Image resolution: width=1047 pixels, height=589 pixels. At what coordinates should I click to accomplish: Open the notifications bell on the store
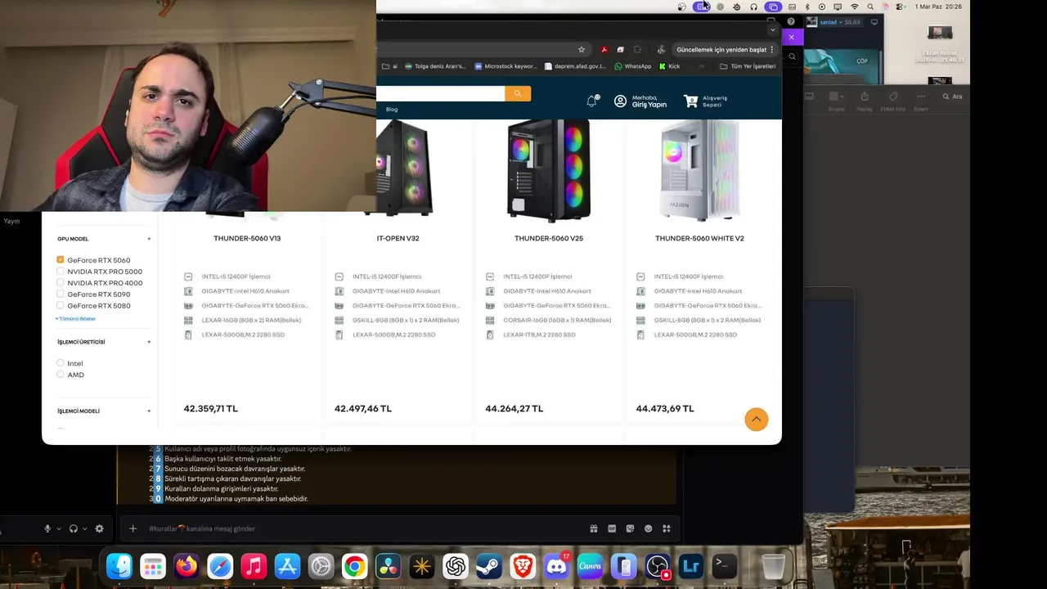(592, 101)
